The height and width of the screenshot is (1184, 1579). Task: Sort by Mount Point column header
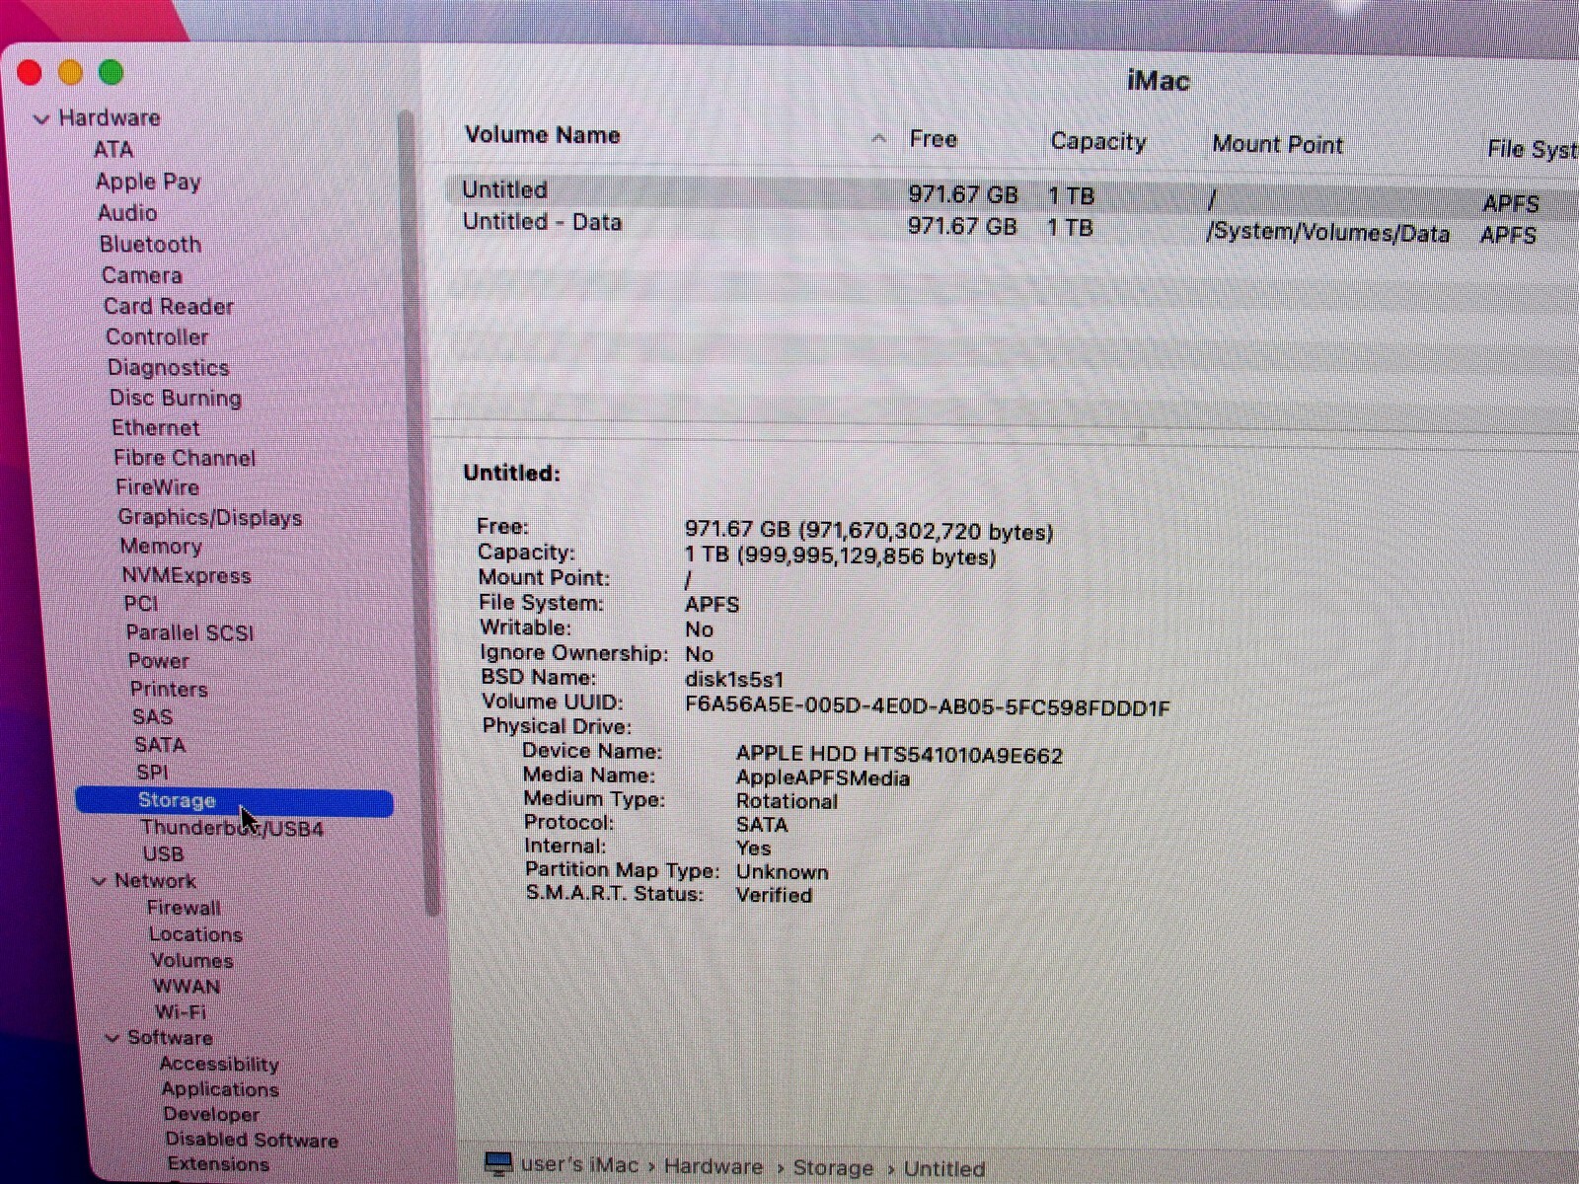(x=1278, y=145)
